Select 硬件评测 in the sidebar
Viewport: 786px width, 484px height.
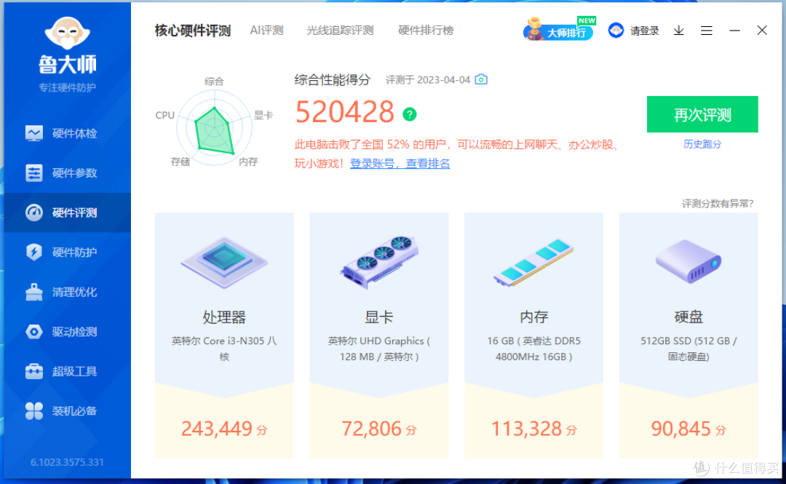click(67, 213)
